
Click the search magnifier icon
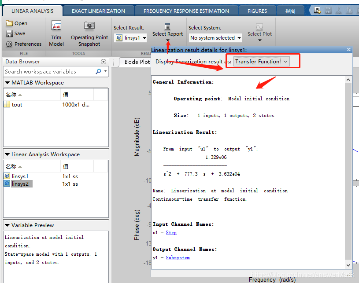point(99,71)
